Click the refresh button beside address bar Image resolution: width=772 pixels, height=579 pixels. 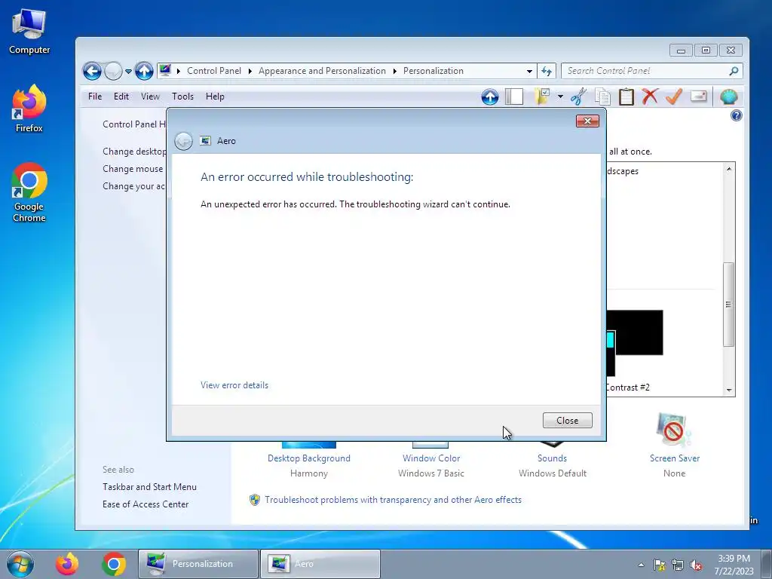pyautogui.click(x=547, y=72)
